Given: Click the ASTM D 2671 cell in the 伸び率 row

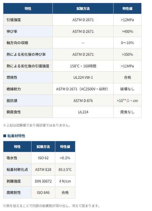Looking at the screenshot, I should pos(83,32).
